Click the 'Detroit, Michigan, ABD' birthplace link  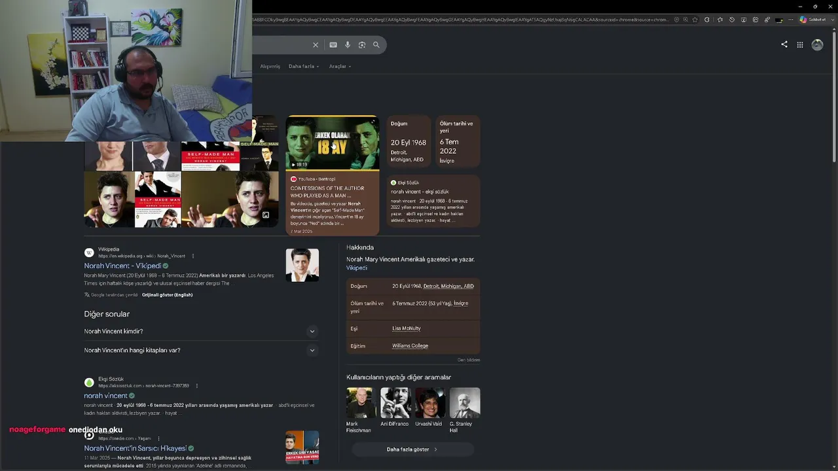[448, 287]
